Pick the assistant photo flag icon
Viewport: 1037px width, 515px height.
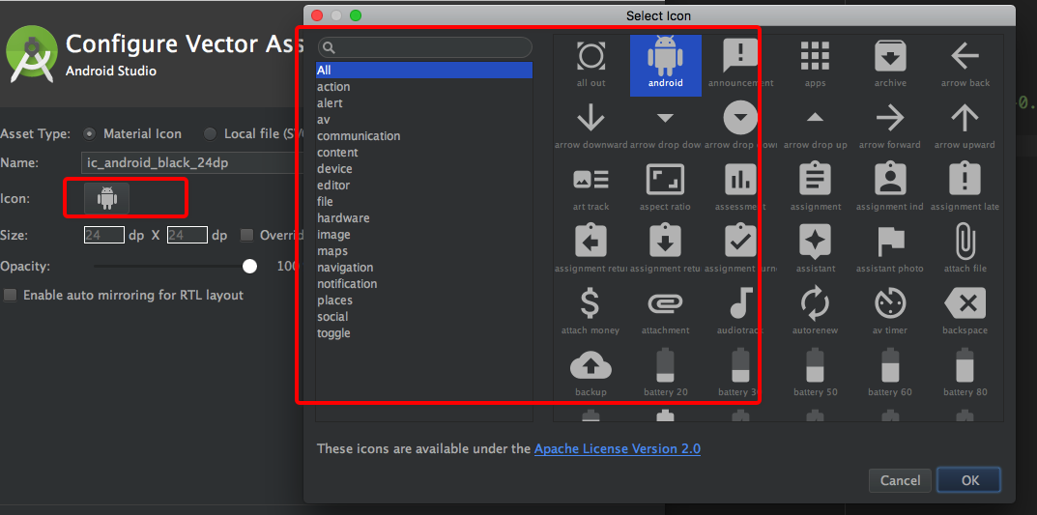[890, 242]
